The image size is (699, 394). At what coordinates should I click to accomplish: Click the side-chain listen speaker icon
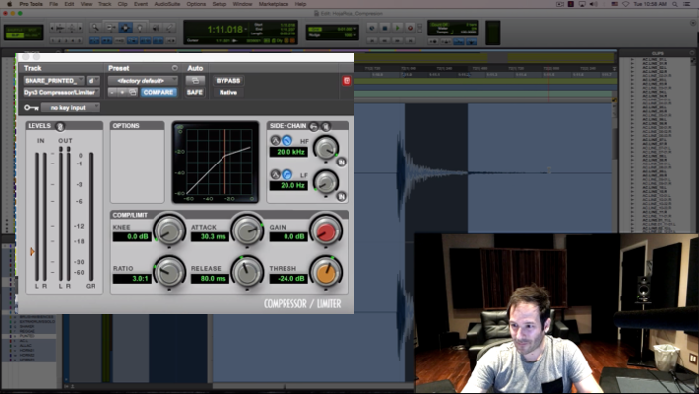click(326, 126)
